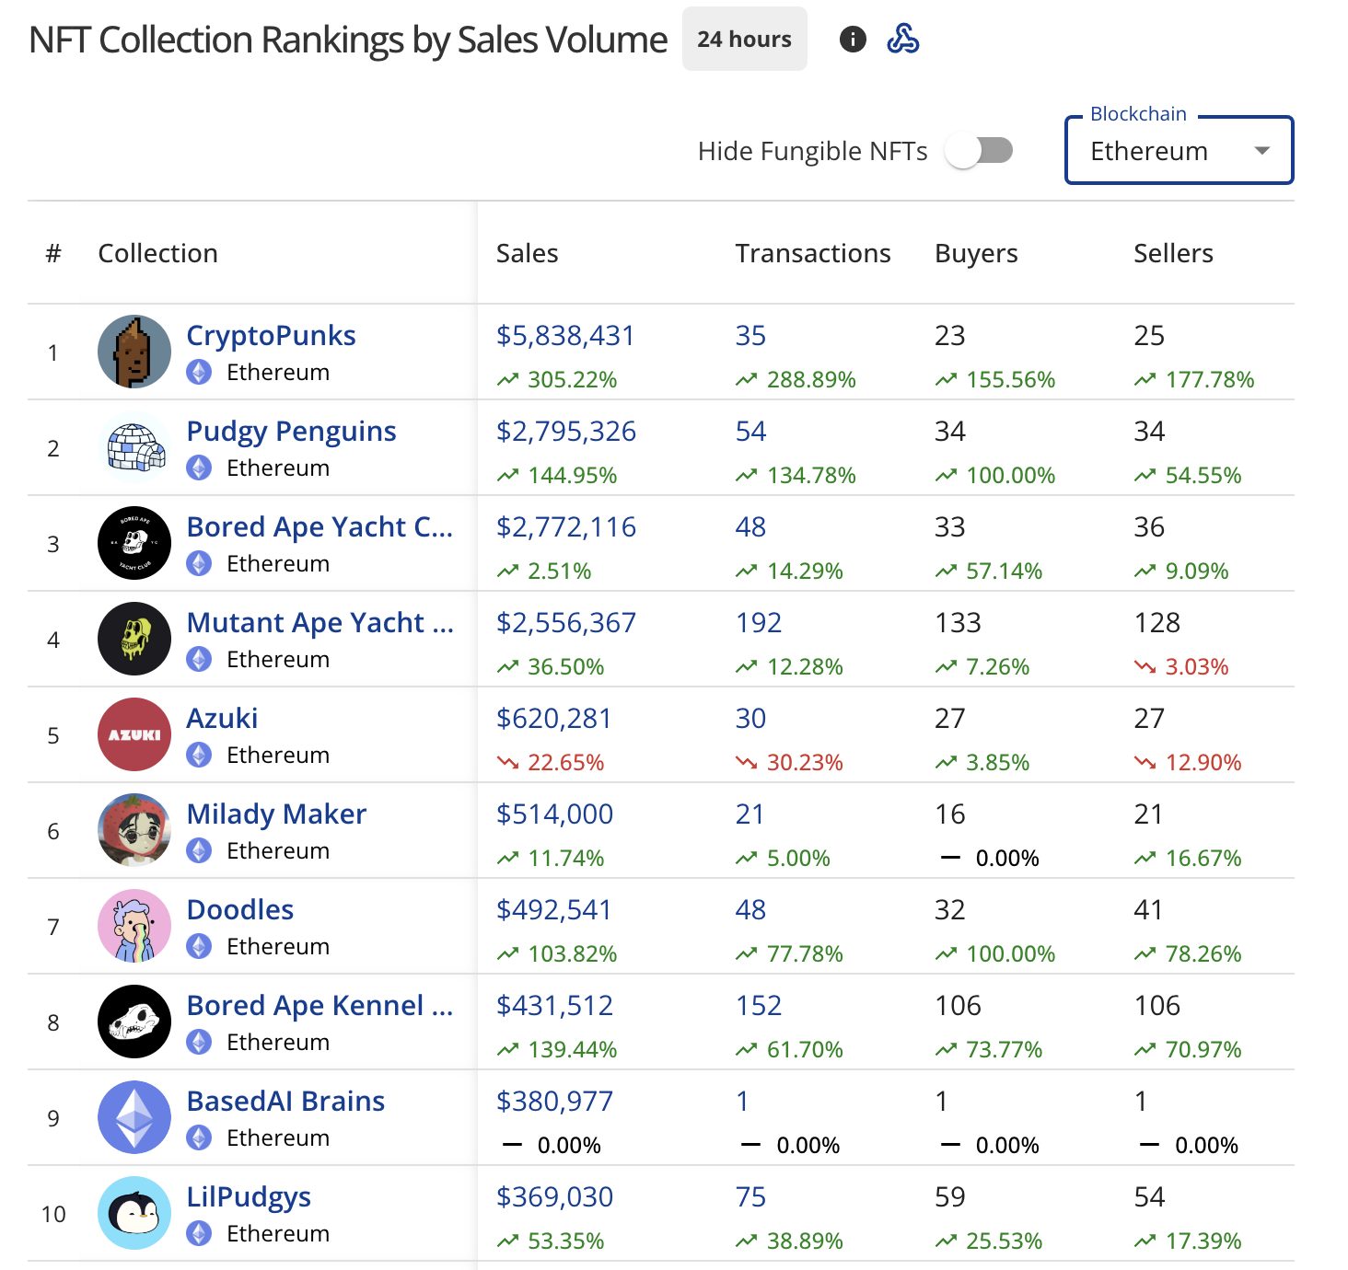Click the Azuki red logo icon

pyautogui.click(x=134, y=734)
